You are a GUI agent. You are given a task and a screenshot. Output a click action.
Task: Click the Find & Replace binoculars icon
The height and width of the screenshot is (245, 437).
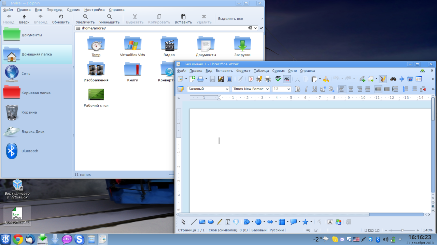(393, 79)
